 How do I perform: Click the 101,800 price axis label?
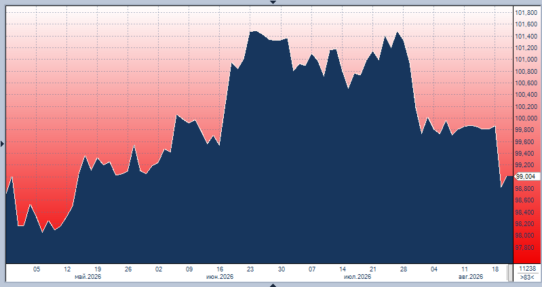point(526,13)
